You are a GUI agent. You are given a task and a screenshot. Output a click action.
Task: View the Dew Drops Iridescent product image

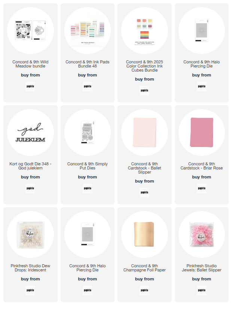point(30,234)
